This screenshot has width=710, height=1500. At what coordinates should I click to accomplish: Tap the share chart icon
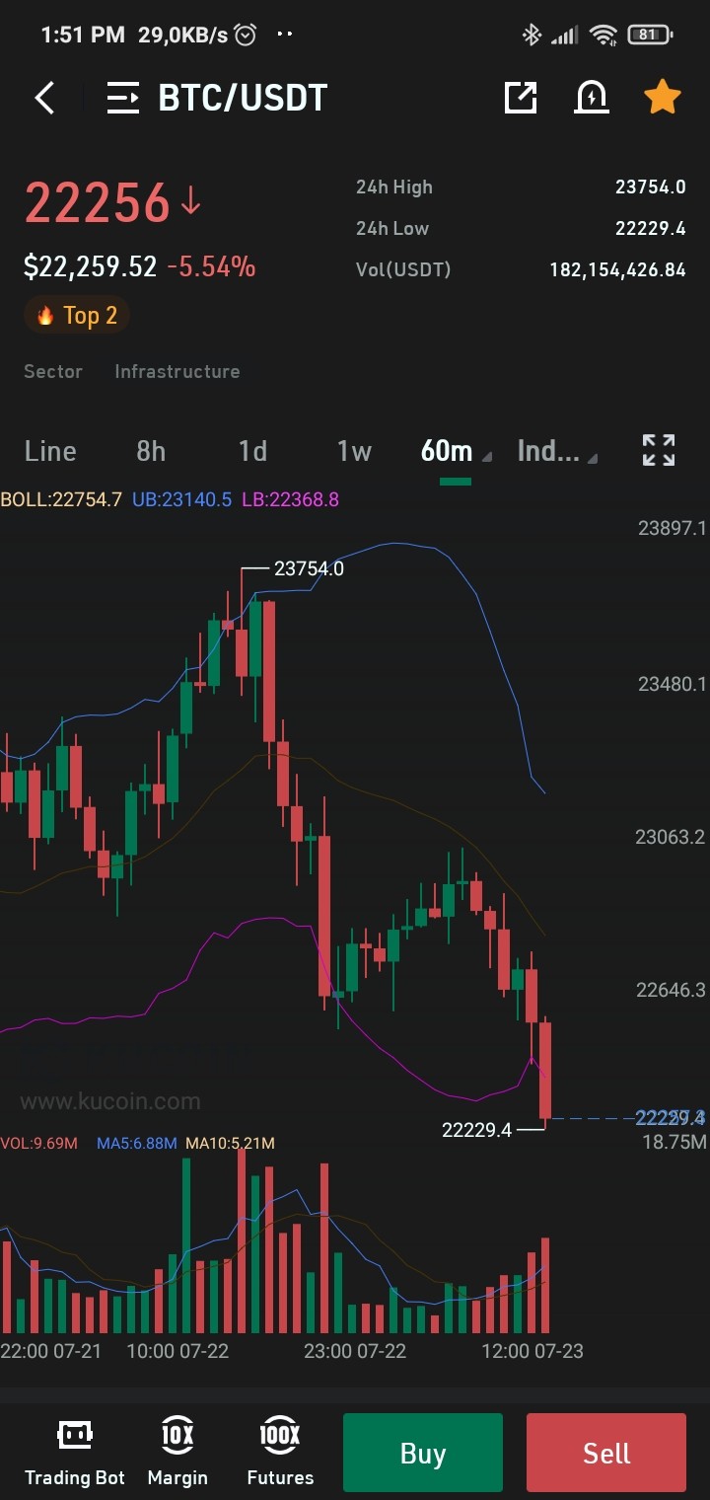point(520,97)
